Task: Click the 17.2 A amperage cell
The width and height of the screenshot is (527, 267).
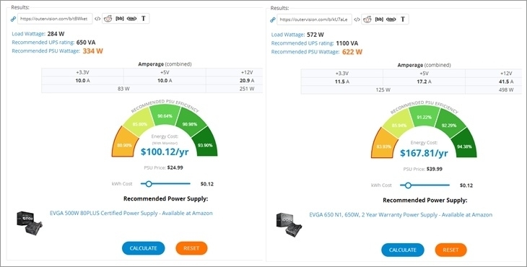Action: [424, 82]
